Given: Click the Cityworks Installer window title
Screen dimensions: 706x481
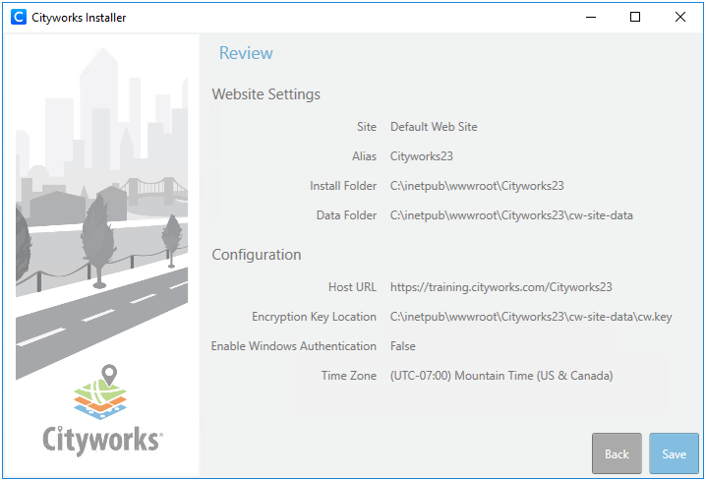Looking at the screenshot, I should tap(79, 18).
